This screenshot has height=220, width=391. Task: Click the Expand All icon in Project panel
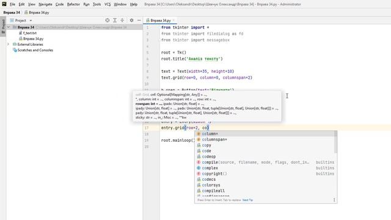115,20
